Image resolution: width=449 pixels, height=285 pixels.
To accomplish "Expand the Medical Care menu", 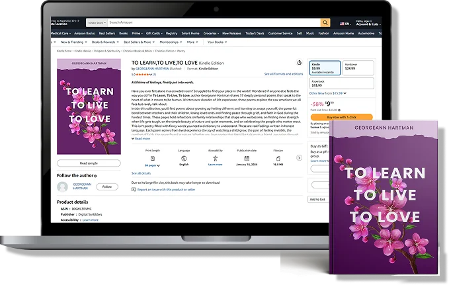I will [x=61, y=34].
